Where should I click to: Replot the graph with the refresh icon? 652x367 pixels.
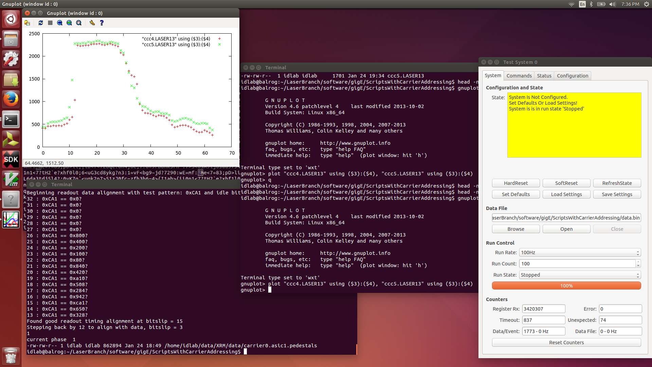(x=41, y=23)
